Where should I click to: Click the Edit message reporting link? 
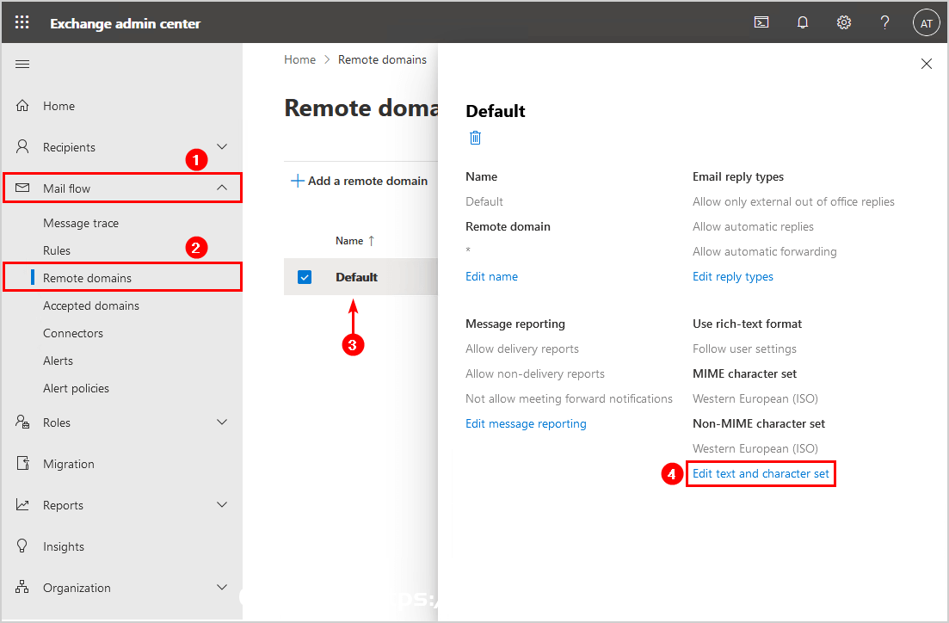tap(526, 424)
